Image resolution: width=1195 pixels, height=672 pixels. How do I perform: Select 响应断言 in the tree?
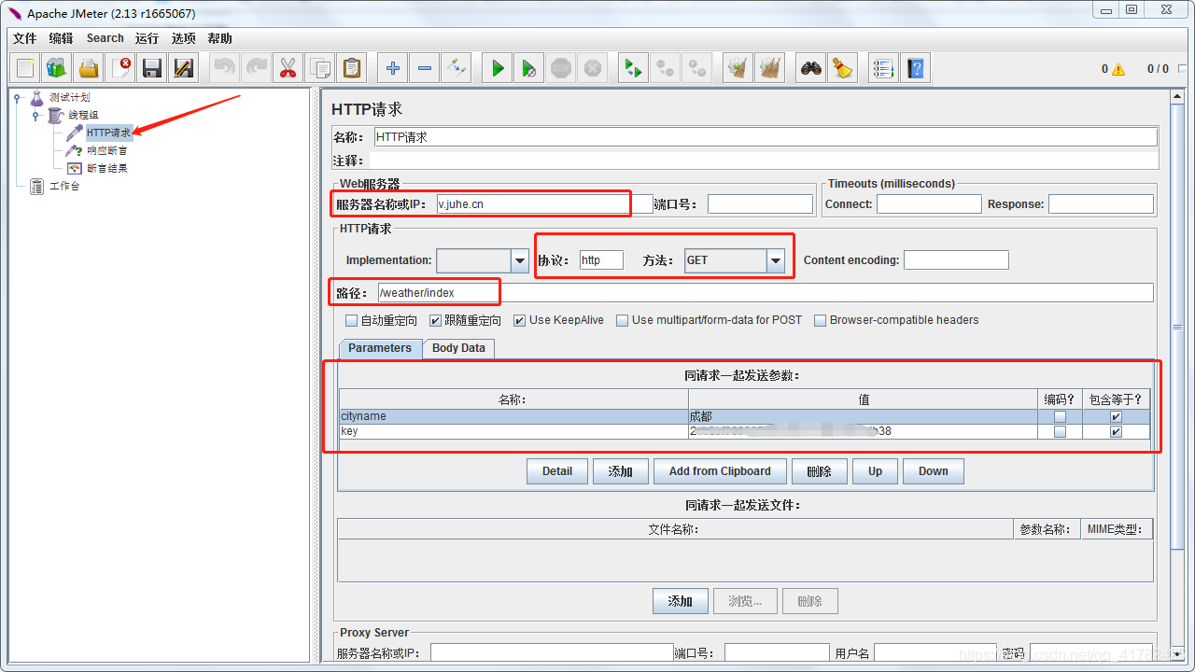pos(107,150)
